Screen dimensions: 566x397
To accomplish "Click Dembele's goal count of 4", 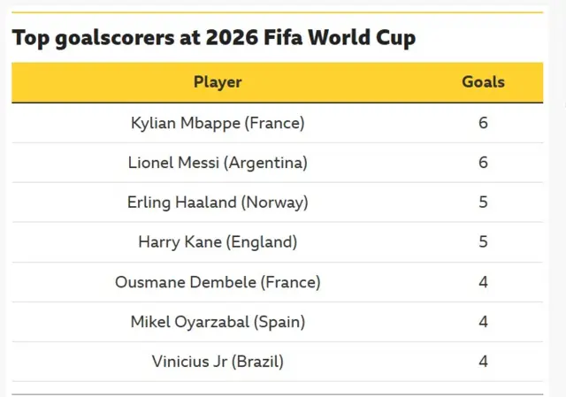I will click(x=484, y=282).
